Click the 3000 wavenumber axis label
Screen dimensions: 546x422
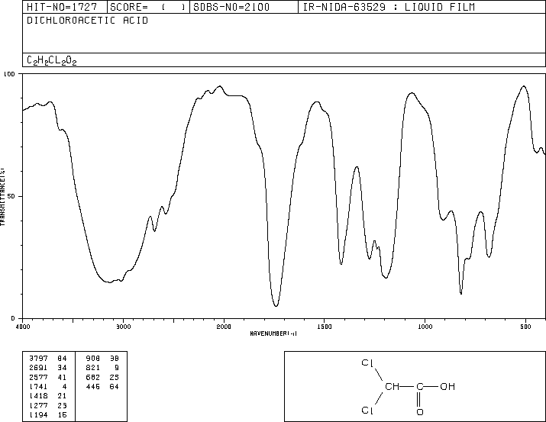click(x=123, y=327)
